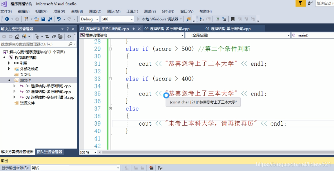The image size is (334, 171).
Task: Select 03 选择结构-多条件if语句.cpp in the tree
Action: pos(50,97)
